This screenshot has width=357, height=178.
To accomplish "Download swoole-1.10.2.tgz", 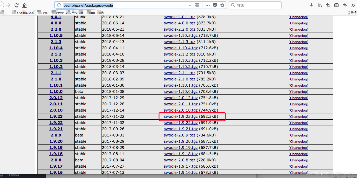I will [x=181, y=67].
